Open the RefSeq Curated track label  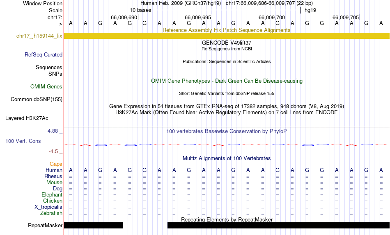(43, 54)
